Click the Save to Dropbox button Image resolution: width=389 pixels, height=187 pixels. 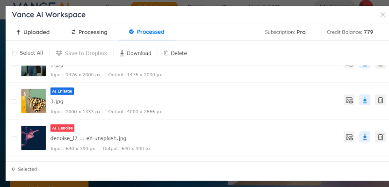pos(81,53)
